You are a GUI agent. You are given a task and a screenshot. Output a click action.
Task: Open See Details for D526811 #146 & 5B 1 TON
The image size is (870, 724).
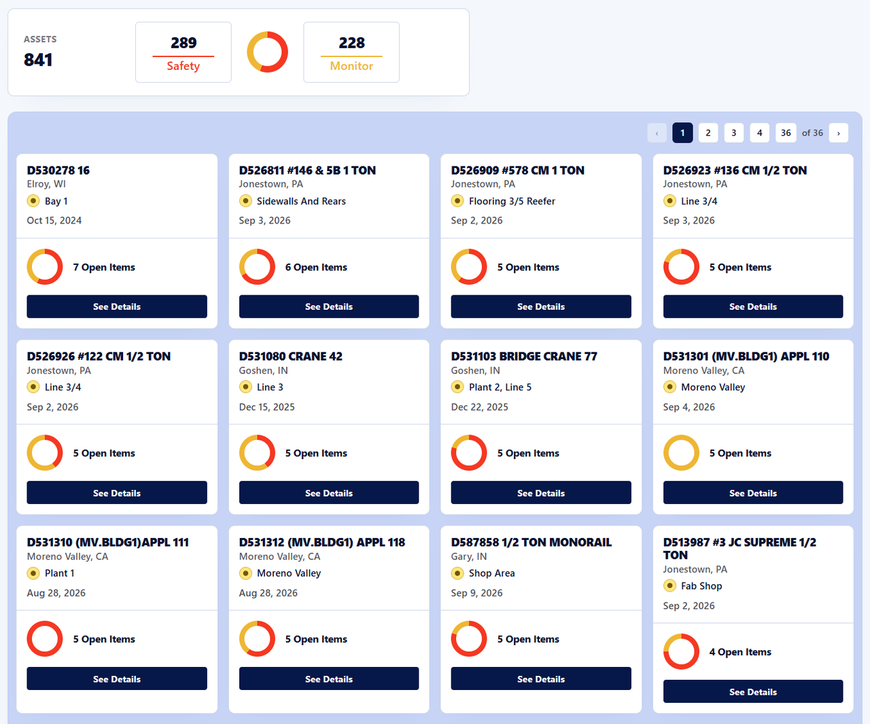[x=329, y=306]
